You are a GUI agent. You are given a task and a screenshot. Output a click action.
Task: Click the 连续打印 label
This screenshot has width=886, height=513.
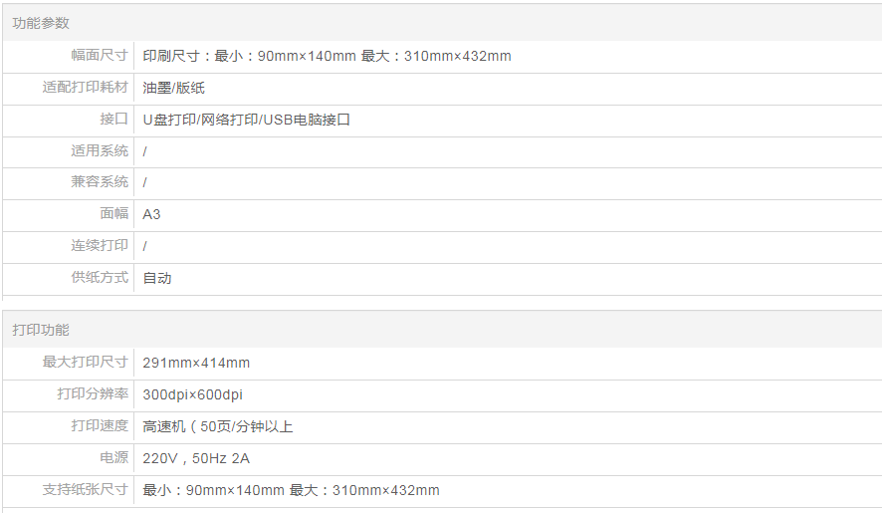coord(100,246)
